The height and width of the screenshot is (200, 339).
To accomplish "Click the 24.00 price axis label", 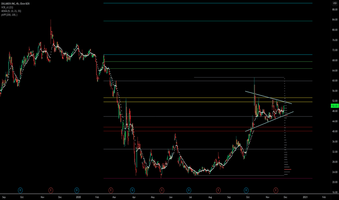I will tap(335, 172).
